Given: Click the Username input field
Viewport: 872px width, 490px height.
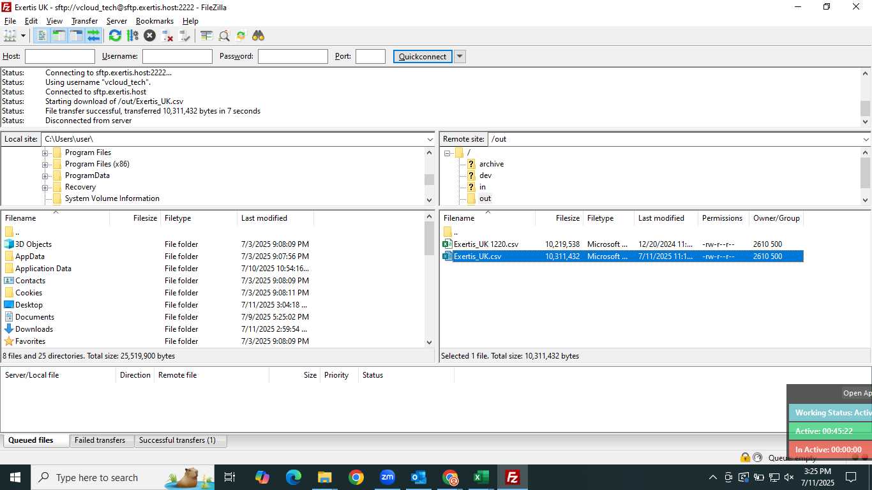Looking at the screenshot, I should click(177, 56).
